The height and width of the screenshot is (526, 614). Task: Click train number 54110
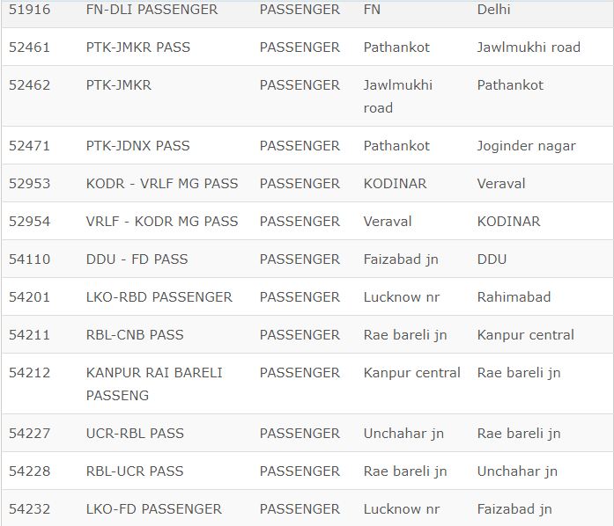coord(29,259)
